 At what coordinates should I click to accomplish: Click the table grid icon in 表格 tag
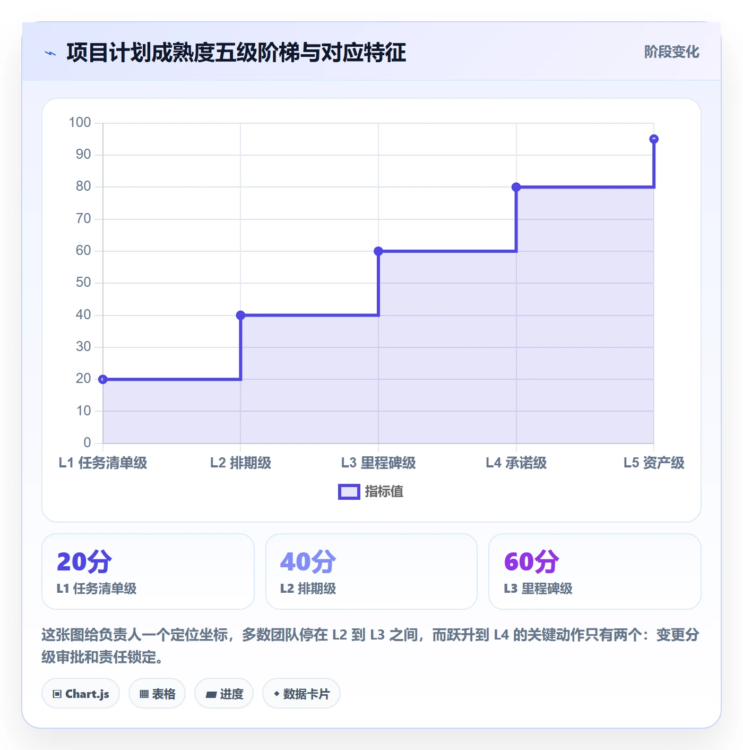coord(144,694)
